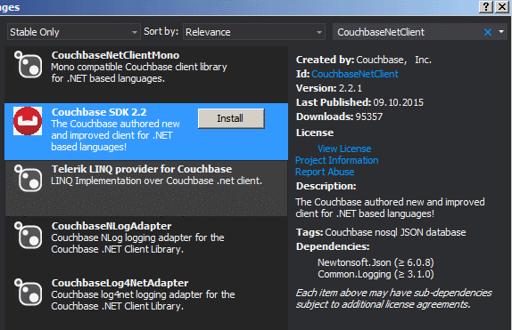Open the Stable Only filter dropdown

74,32
